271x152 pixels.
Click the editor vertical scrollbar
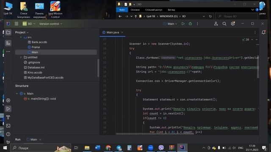click(258, 67)
